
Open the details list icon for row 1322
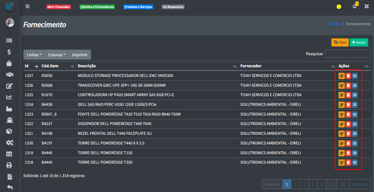355,124
